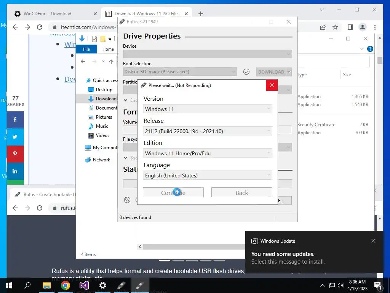Open Chrome side panel icon
Image resolution: width=390 pixels, height=293 pixels.
350,27
